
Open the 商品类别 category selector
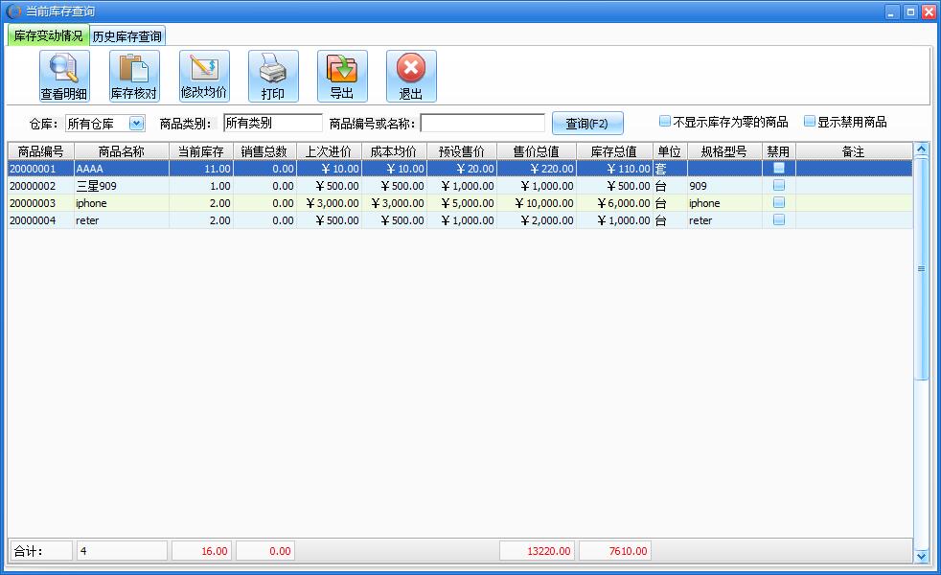click(272, 123)
